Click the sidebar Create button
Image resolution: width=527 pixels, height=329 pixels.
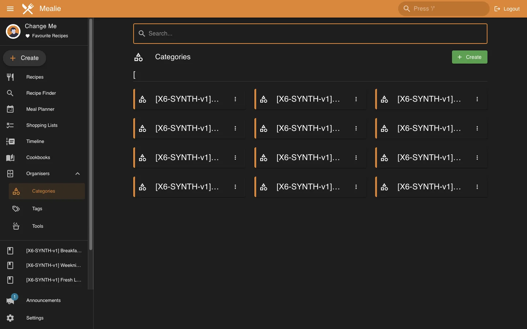tap(25, 58)
